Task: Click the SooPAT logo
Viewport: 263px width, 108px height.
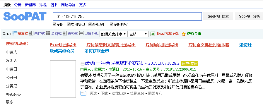Action: pos(25,16)
